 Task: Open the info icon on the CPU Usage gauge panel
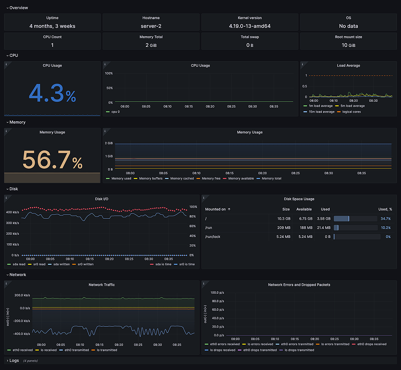pos(7,65)
